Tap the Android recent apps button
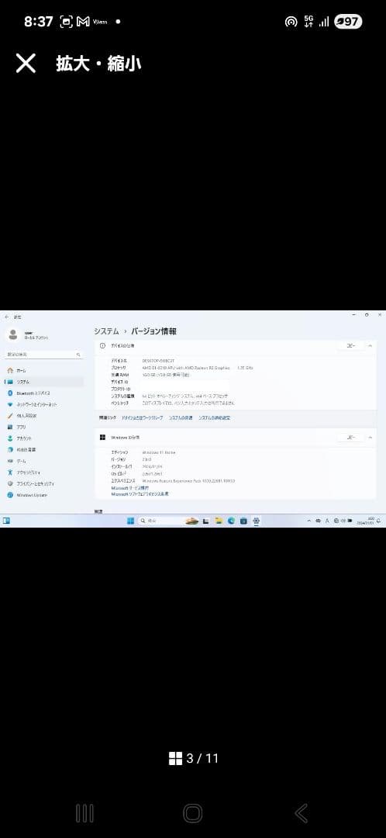 point(84,813)
